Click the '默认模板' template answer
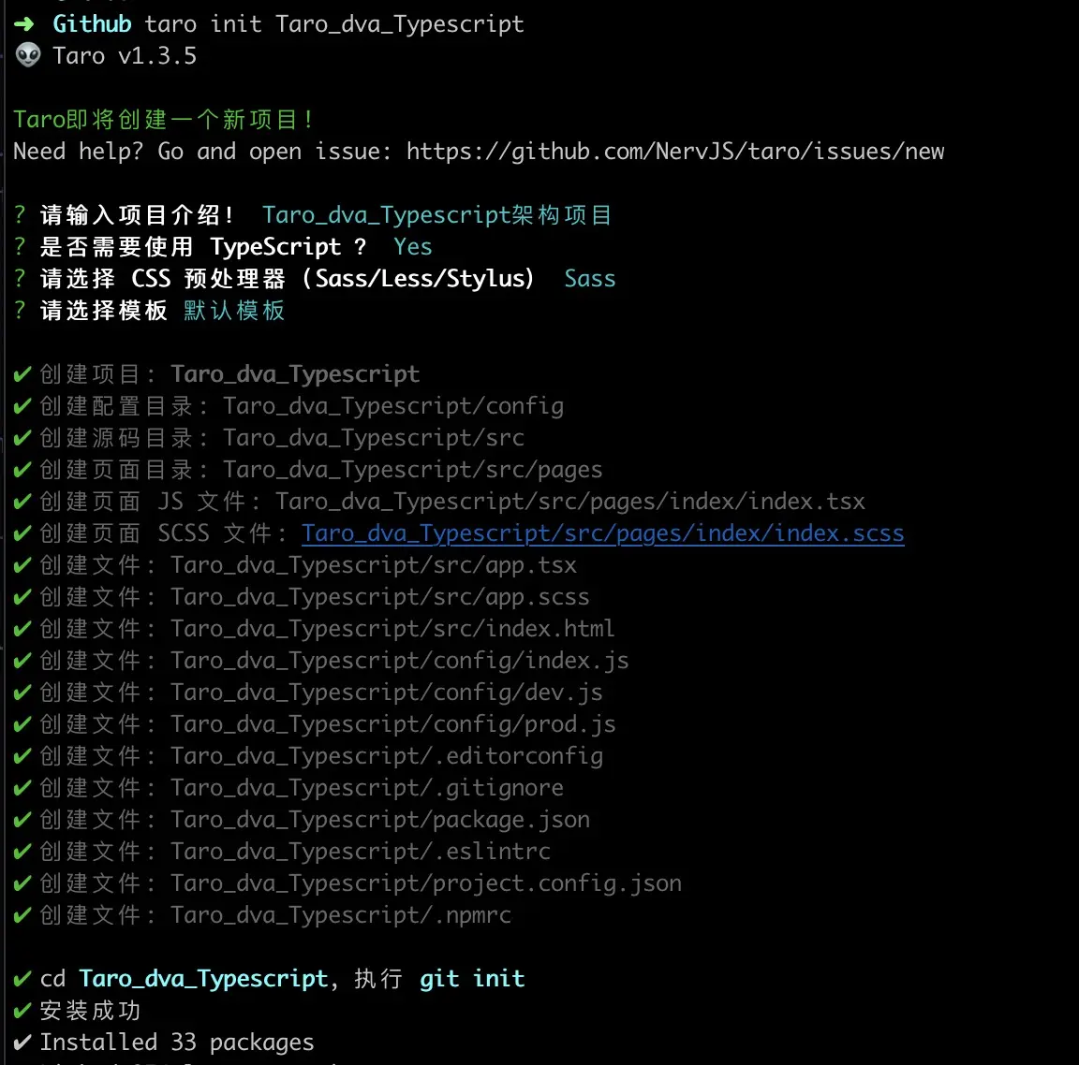The width and height of the screenshot is (1079, 1065). tap(234, 311)
